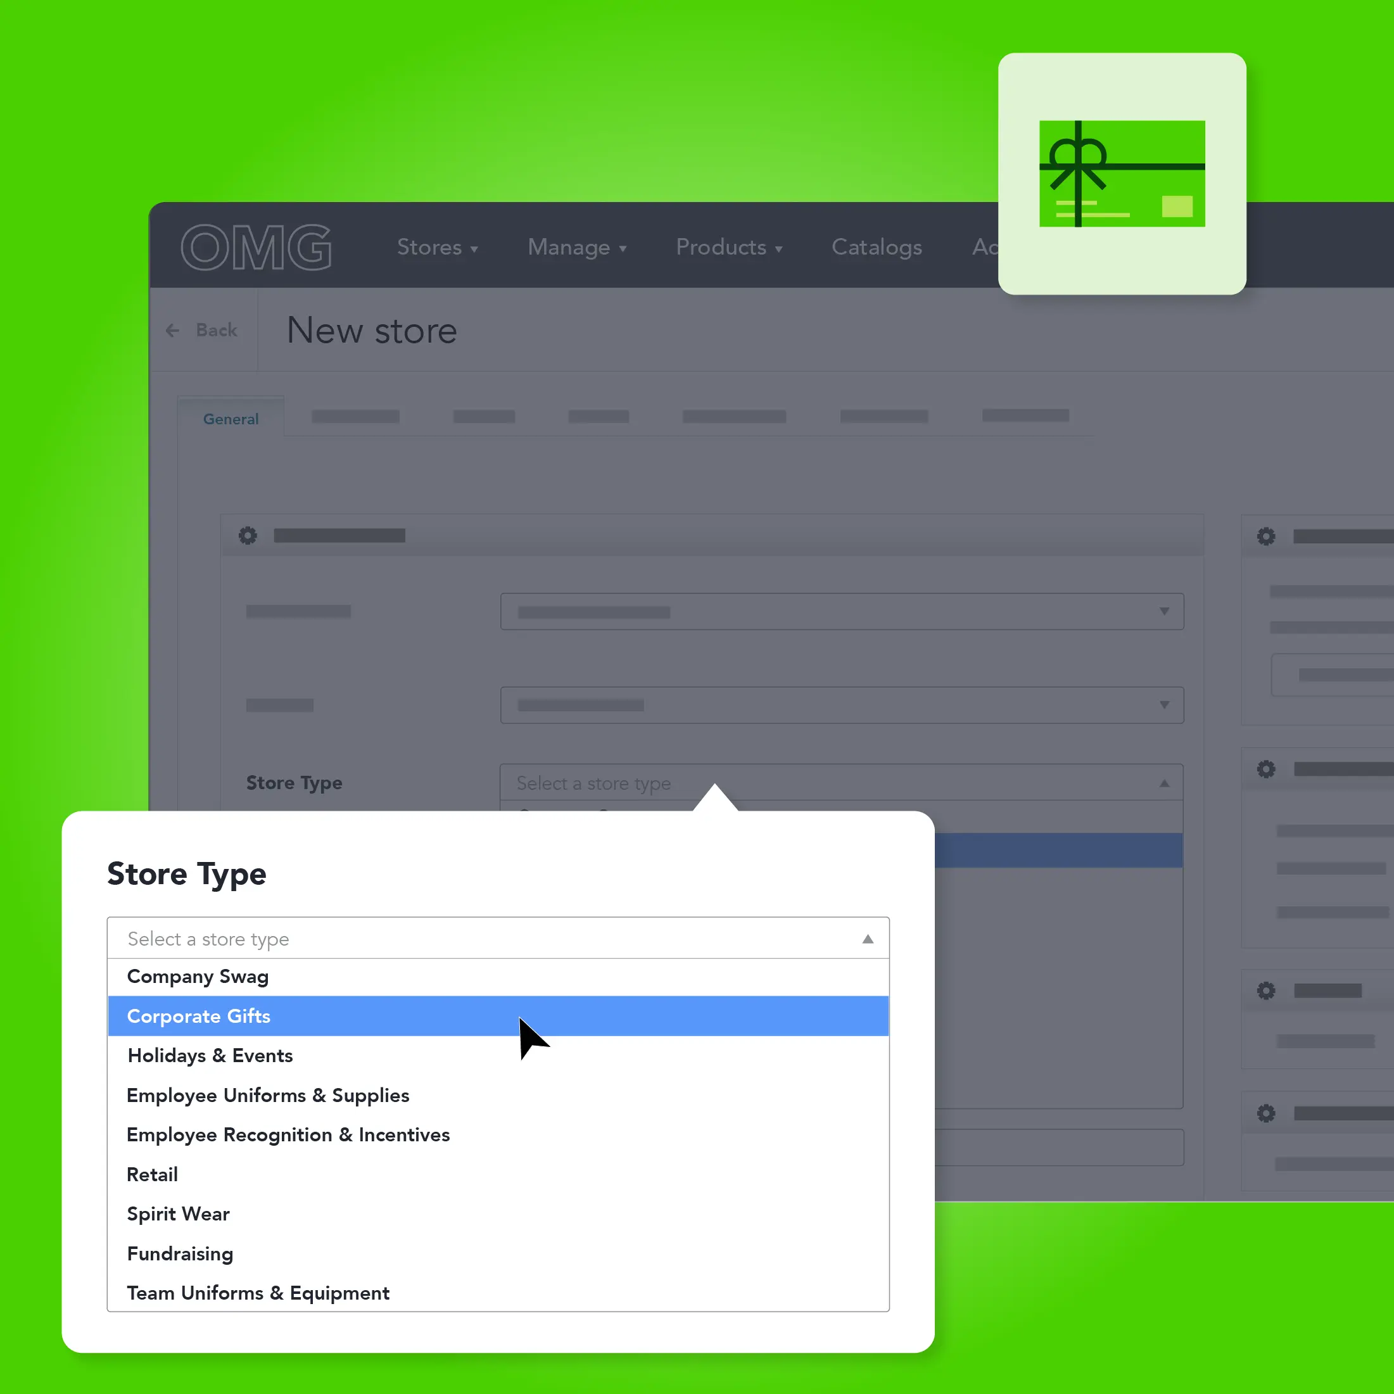Pick Holidays & Events from the list
Screen dimensions: 1394x1394
[210, 1056]
